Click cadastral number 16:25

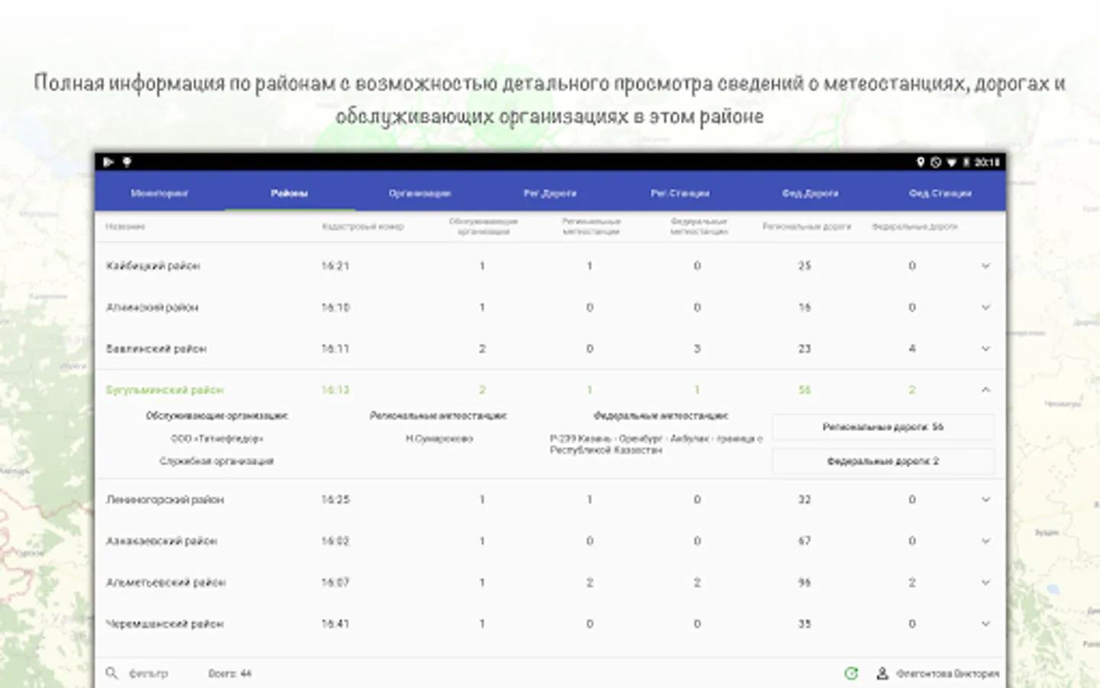[335, 500]
